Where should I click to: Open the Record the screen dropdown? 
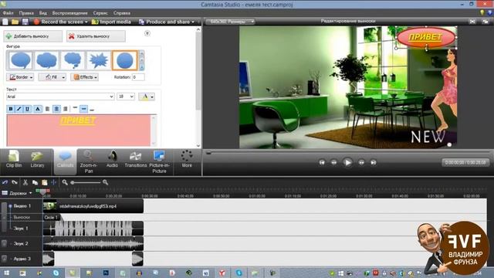[61, 22]
